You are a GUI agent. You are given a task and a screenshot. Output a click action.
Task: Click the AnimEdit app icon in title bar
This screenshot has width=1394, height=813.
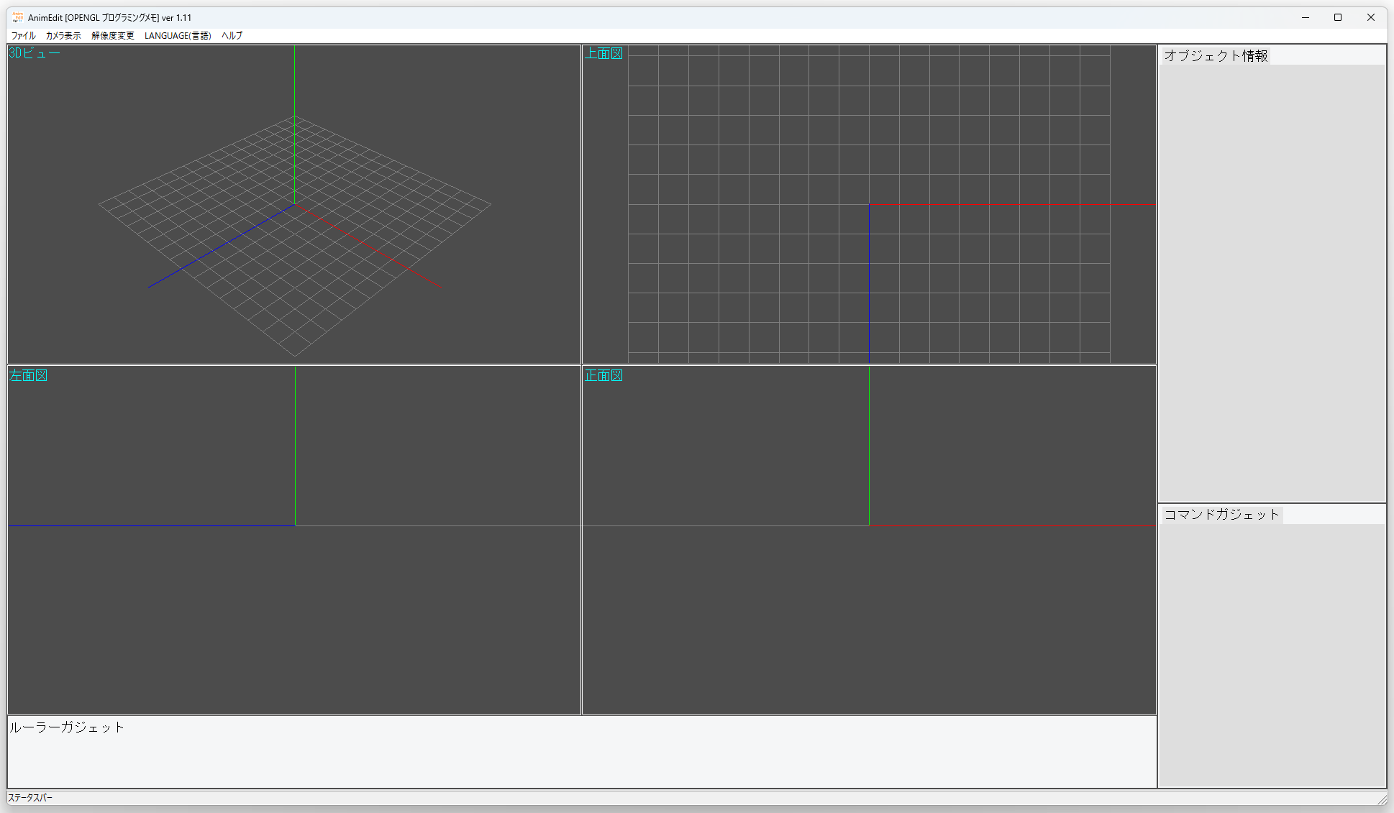(x=17, y=17)
